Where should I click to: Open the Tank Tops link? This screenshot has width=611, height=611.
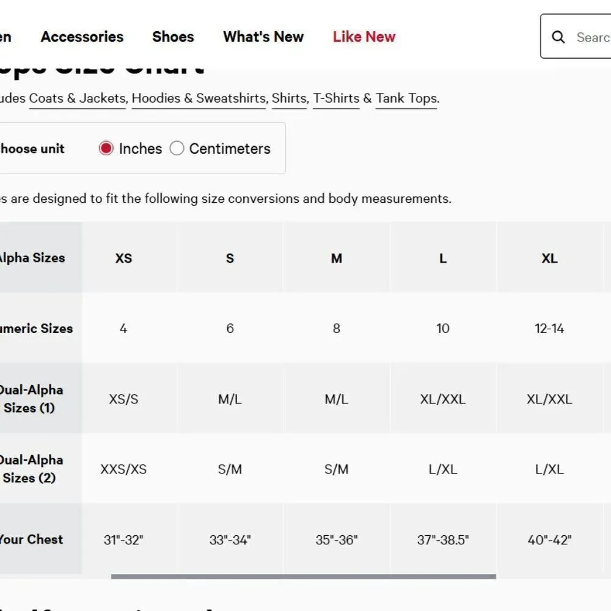tap(406, 98)
